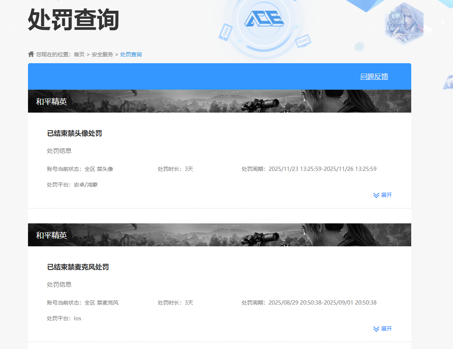The width and height of the screenshot is (453, 349).
Task: Click the penalty period 2025/11/23 13:25:59-2025/11/26
Action: 322,169
